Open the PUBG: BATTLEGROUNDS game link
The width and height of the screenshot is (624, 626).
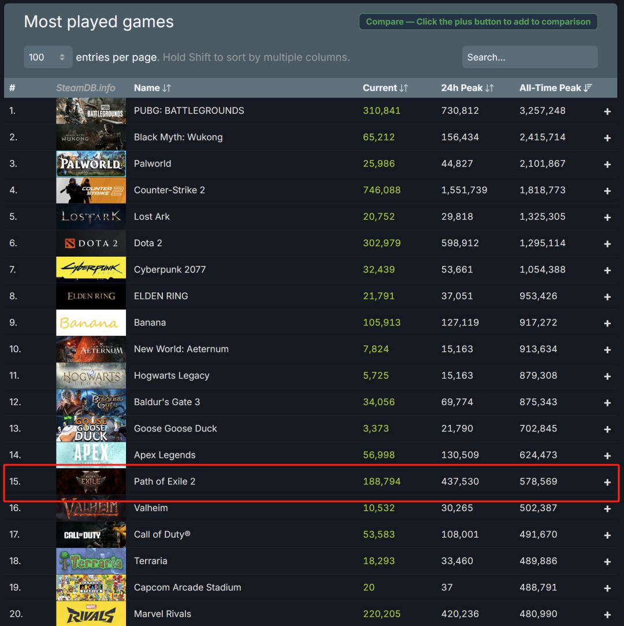pos(189,110)
